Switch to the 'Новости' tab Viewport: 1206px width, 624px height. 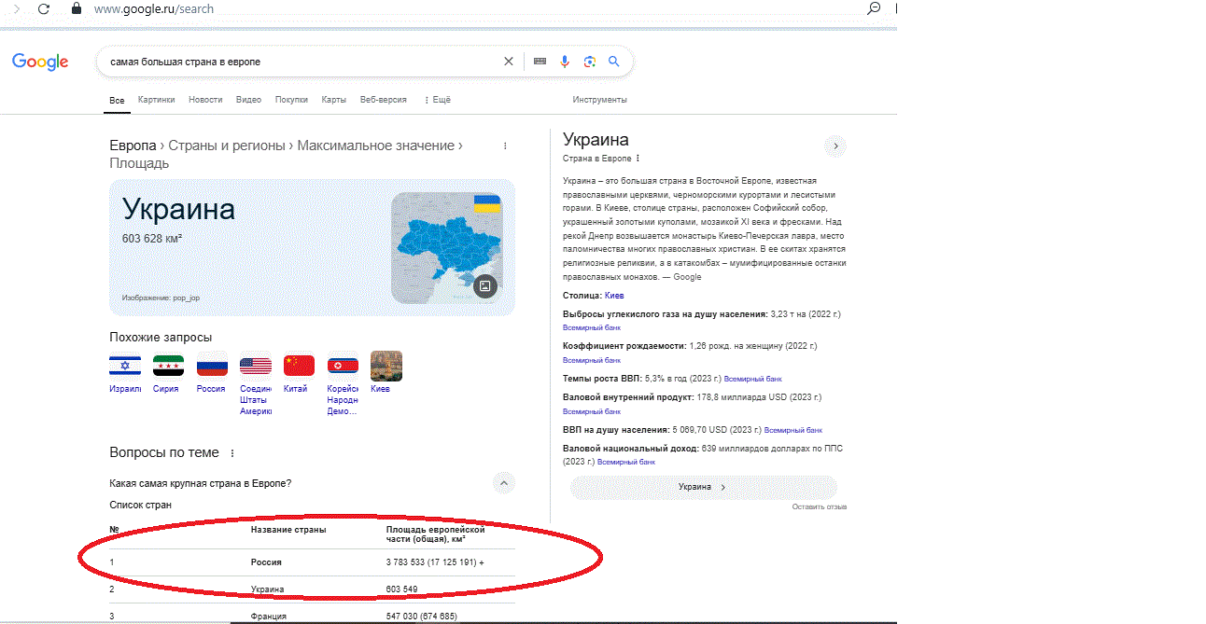pyautogui.click(x=205, y=100)
